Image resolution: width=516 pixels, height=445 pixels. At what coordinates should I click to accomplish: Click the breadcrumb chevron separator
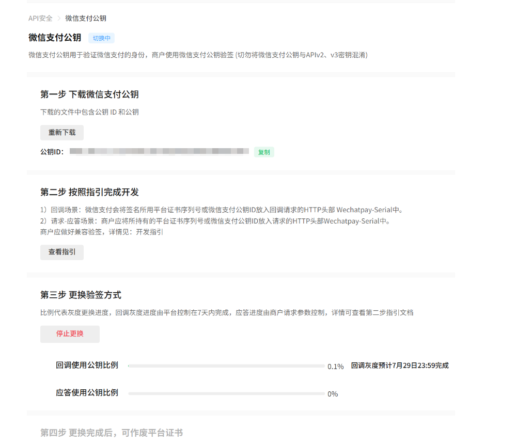[x=59, y=19]
